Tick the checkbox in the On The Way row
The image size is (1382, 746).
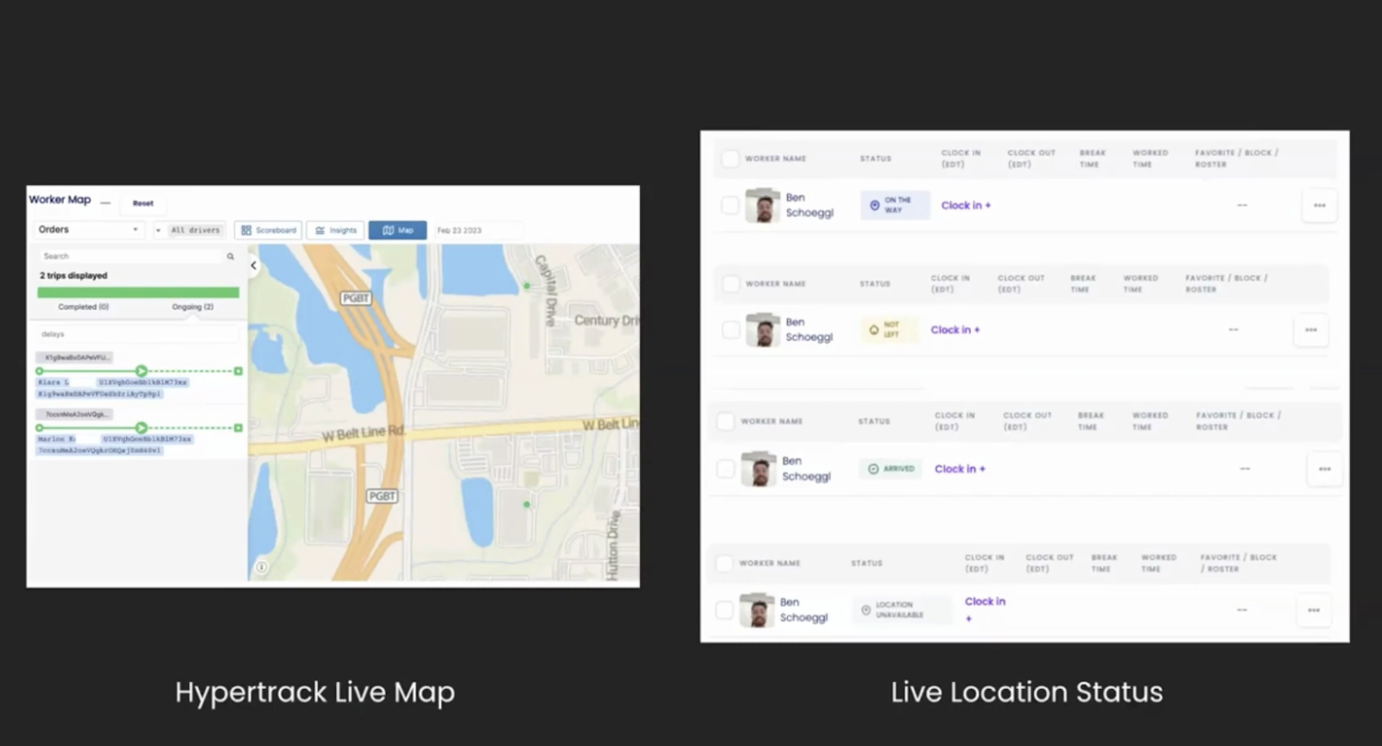[730, 205]
